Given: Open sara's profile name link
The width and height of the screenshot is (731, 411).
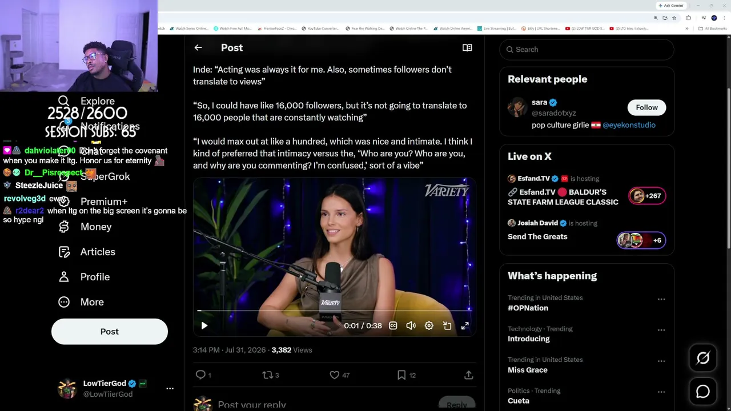Looking at the screenshot, I should tap(540, 103).
